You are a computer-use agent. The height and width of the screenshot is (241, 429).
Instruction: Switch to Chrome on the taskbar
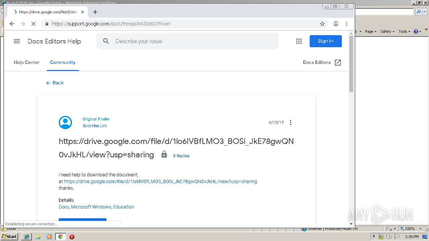click(x=61, y=236)
